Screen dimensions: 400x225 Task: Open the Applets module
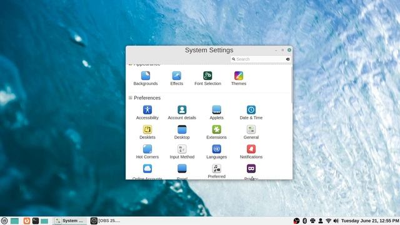(x=216, y=112)
